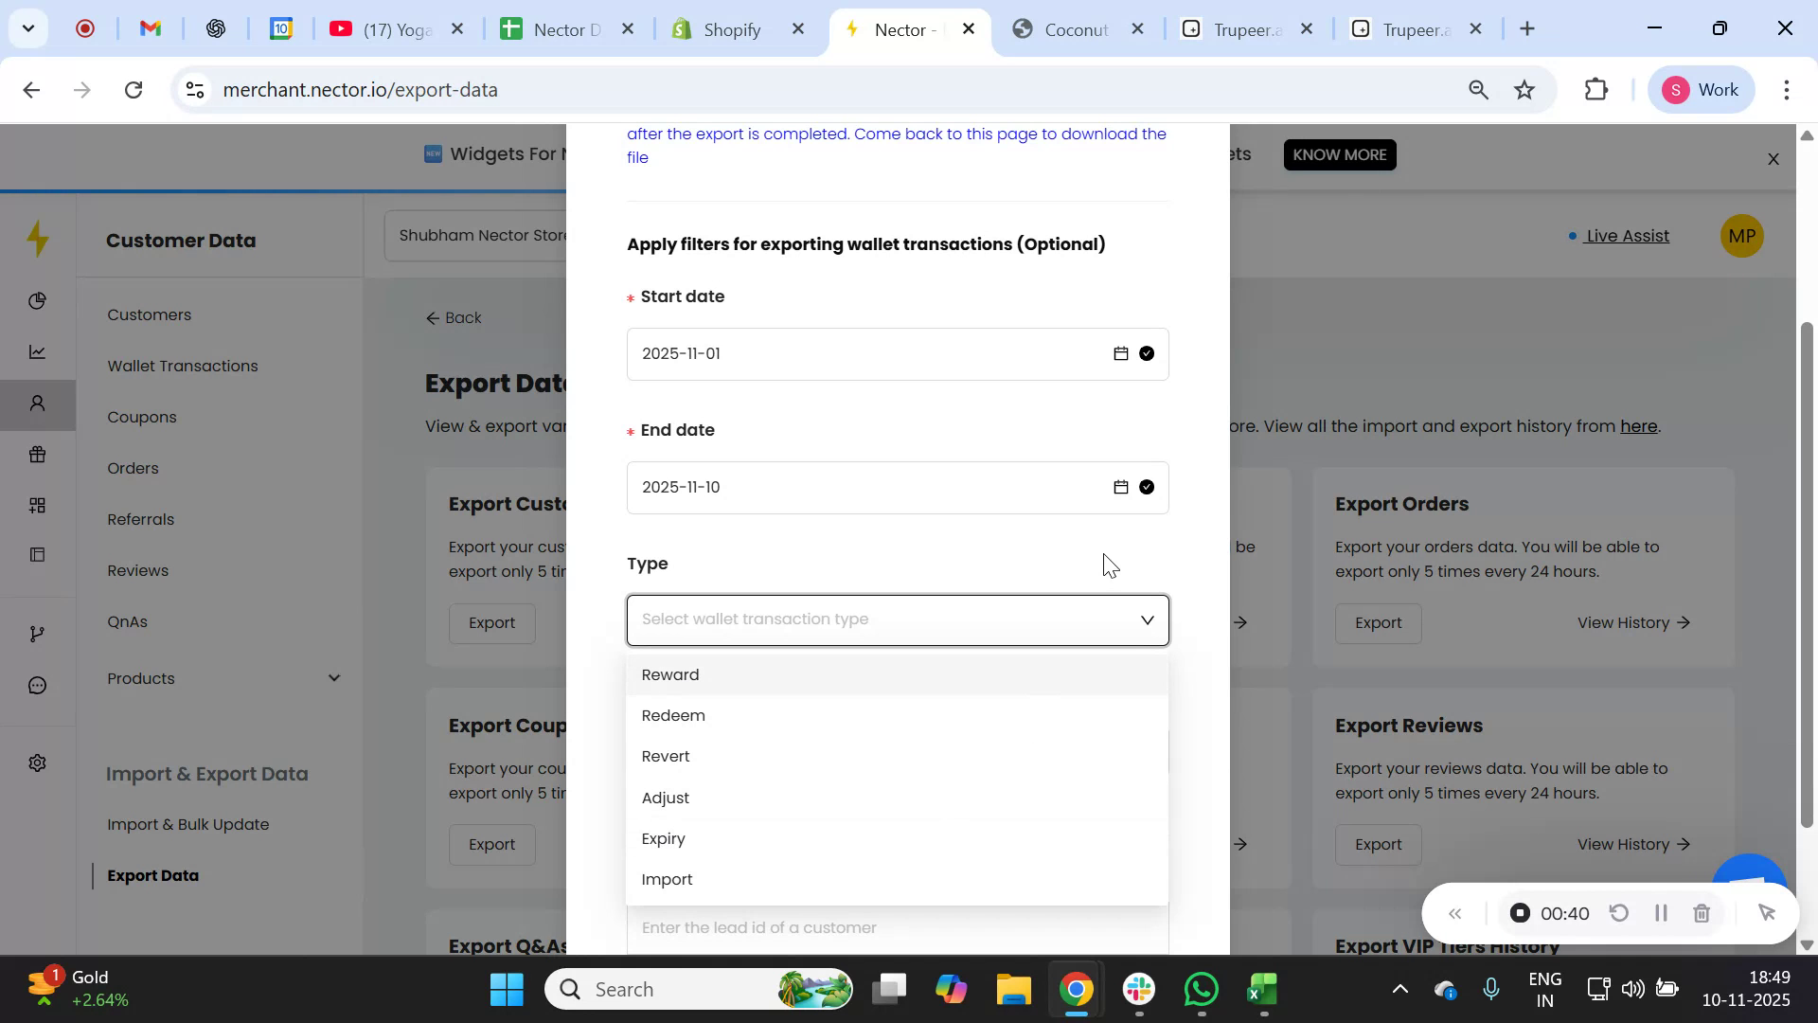
Task: Click the chat messaging icon in sidebar
Action: (38, 685)
